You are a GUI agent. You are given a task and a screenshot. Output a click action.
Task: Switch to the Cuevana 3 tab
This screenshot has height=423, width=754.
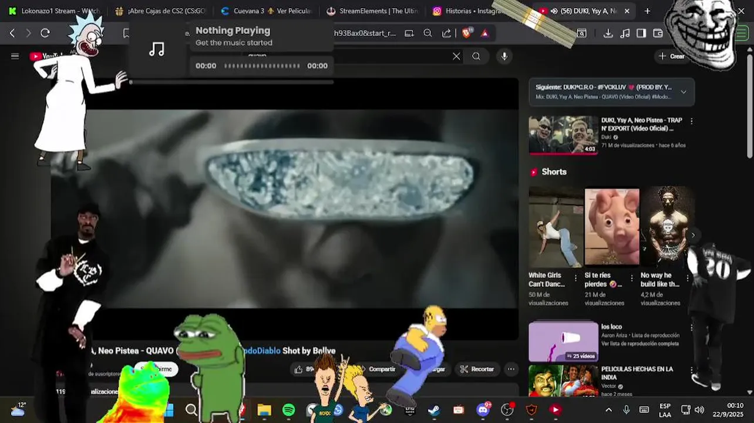click(x=266, y=11)
